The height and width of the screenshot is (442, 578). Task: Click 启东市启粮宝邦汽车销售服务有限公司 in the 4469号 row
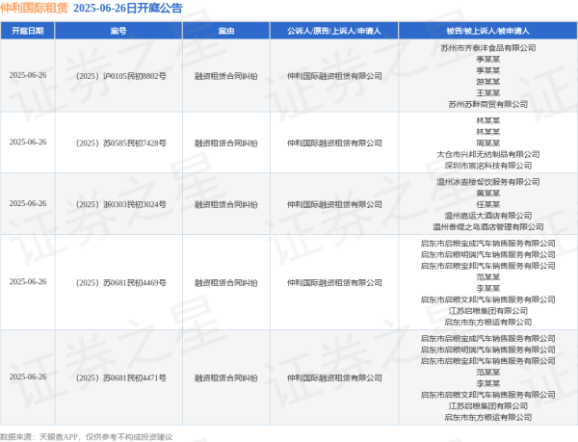488,266
